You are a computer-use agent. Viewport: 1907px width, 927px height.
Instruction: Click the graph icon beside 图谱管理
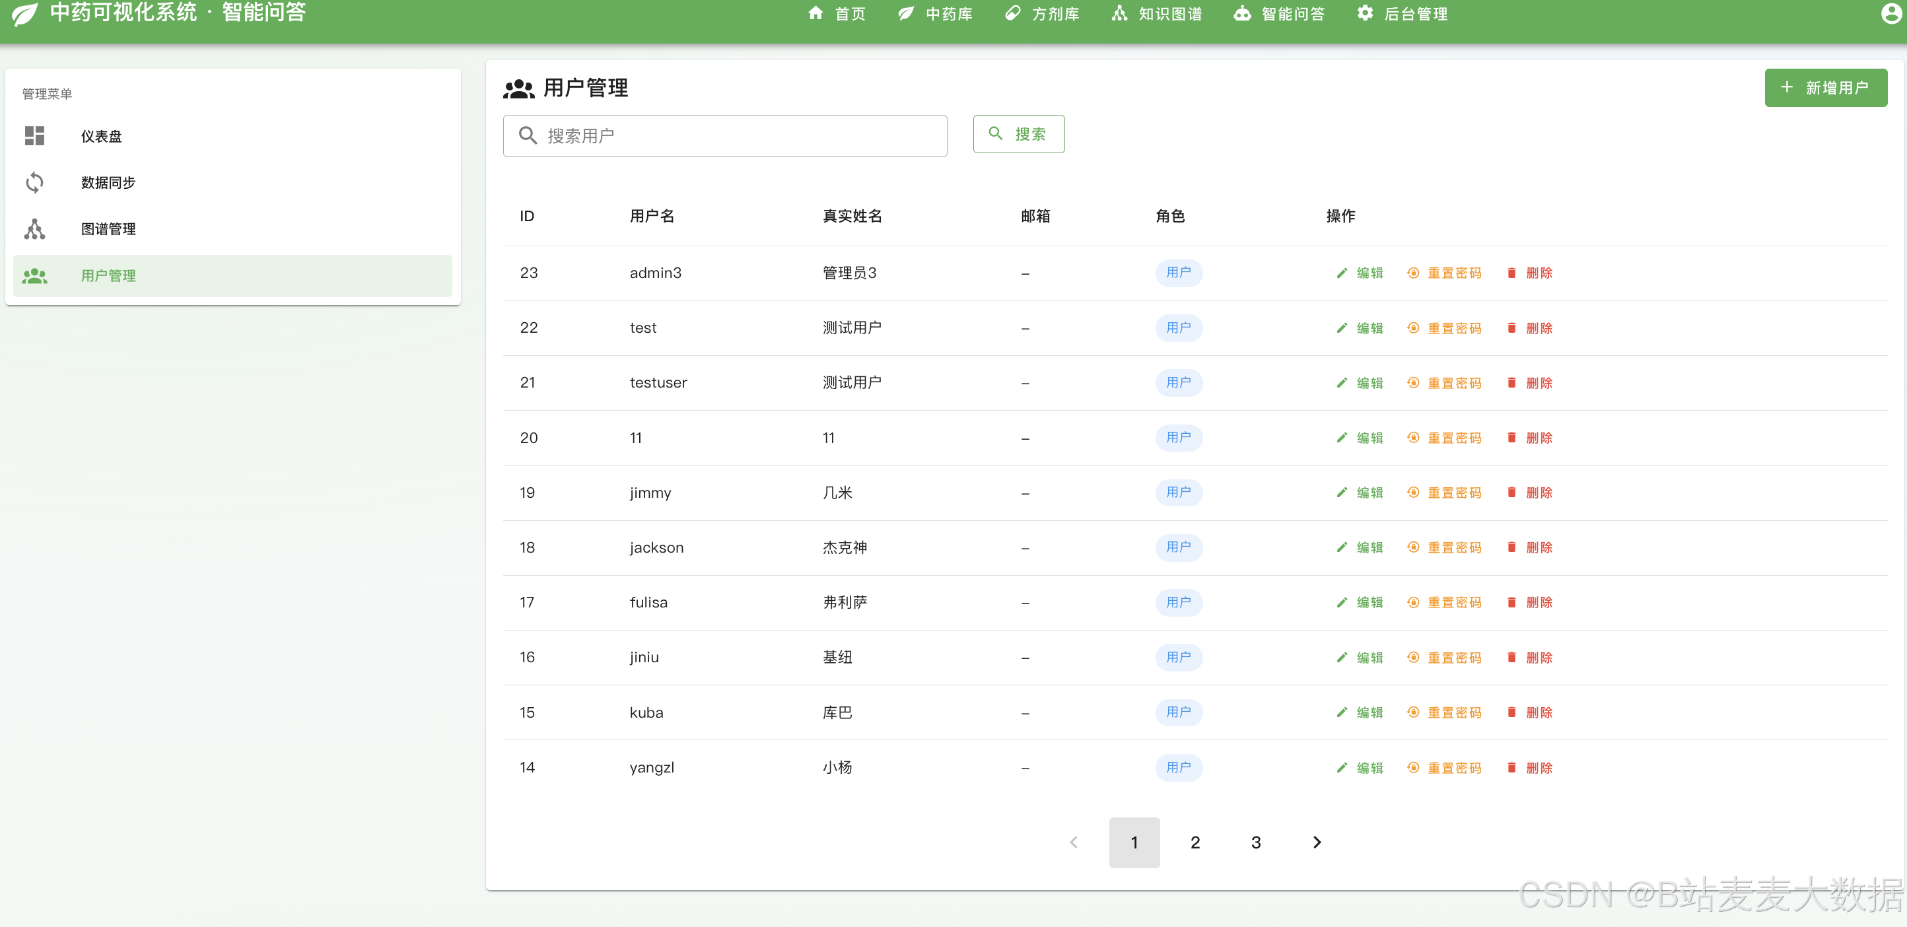click(x=35, y=229)
